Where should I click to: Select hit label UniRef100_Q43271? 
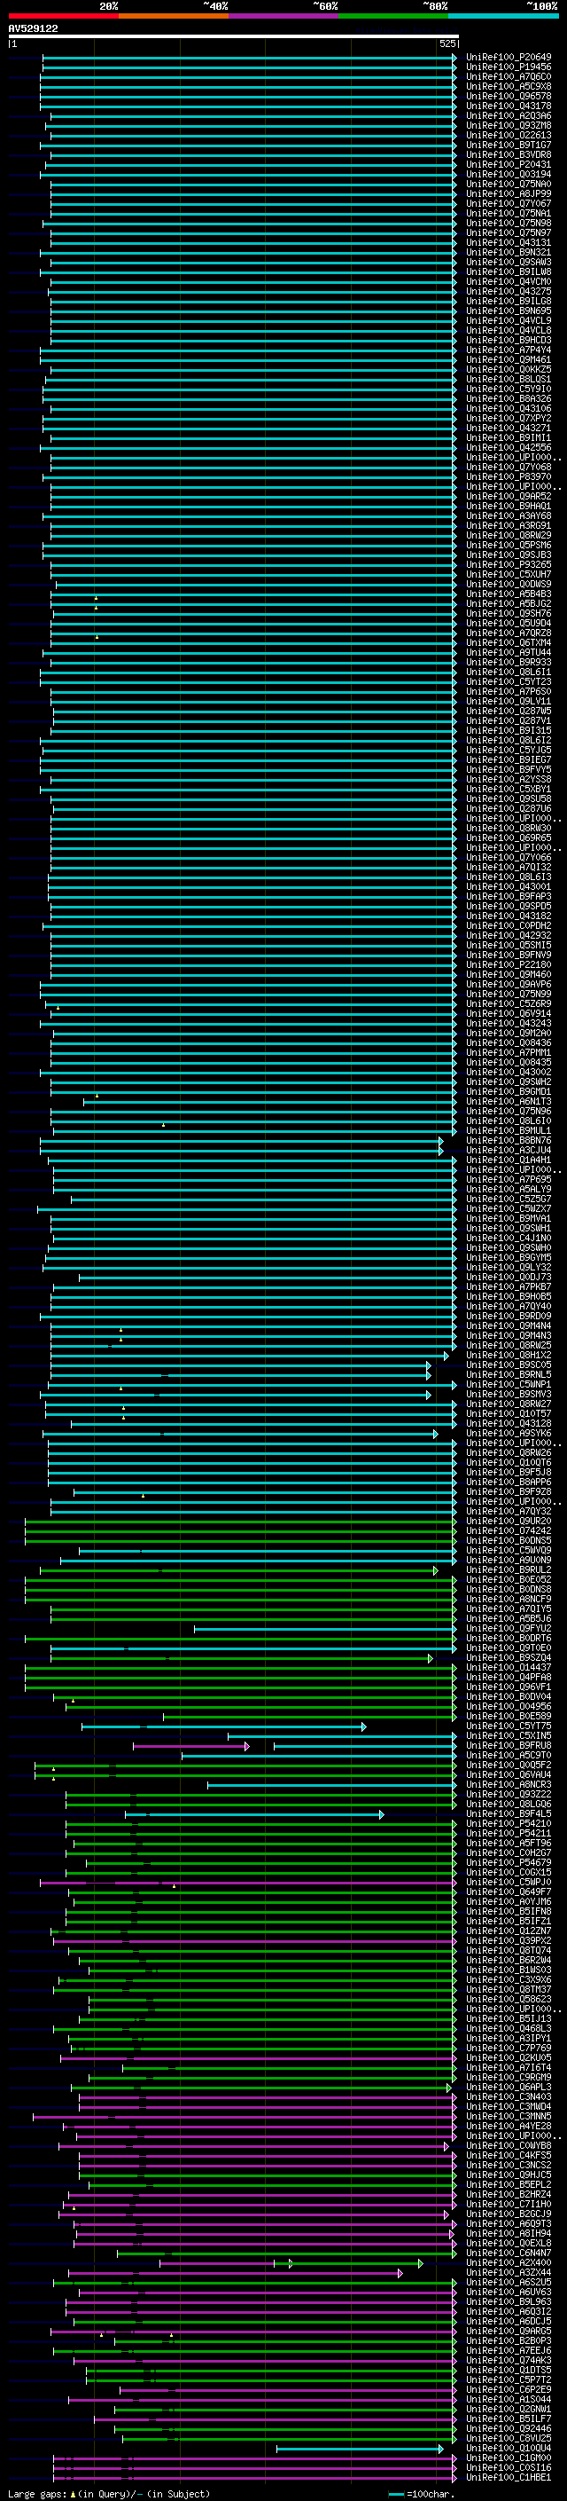(509, 429)
